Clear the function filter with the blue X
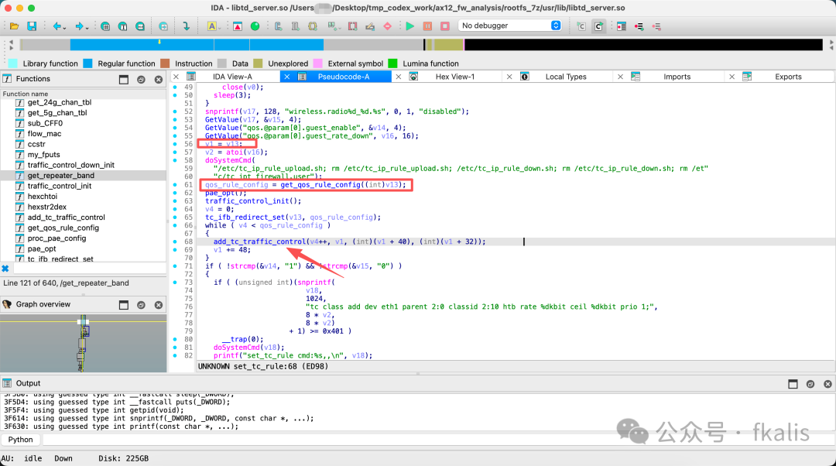This screenshot has height=466, width=836. (x=5, y=269)
